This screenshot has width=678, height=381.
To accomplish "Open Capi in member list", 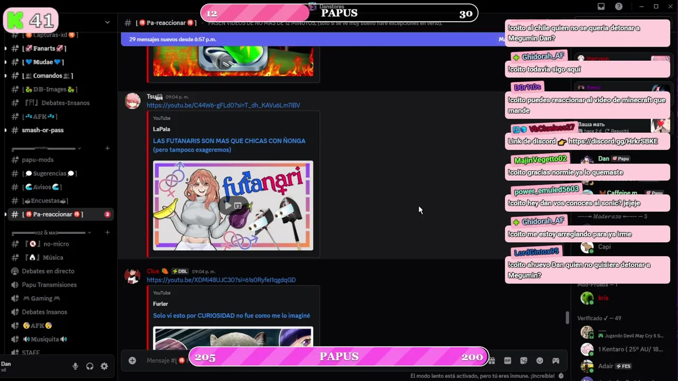I will point(604,247).
